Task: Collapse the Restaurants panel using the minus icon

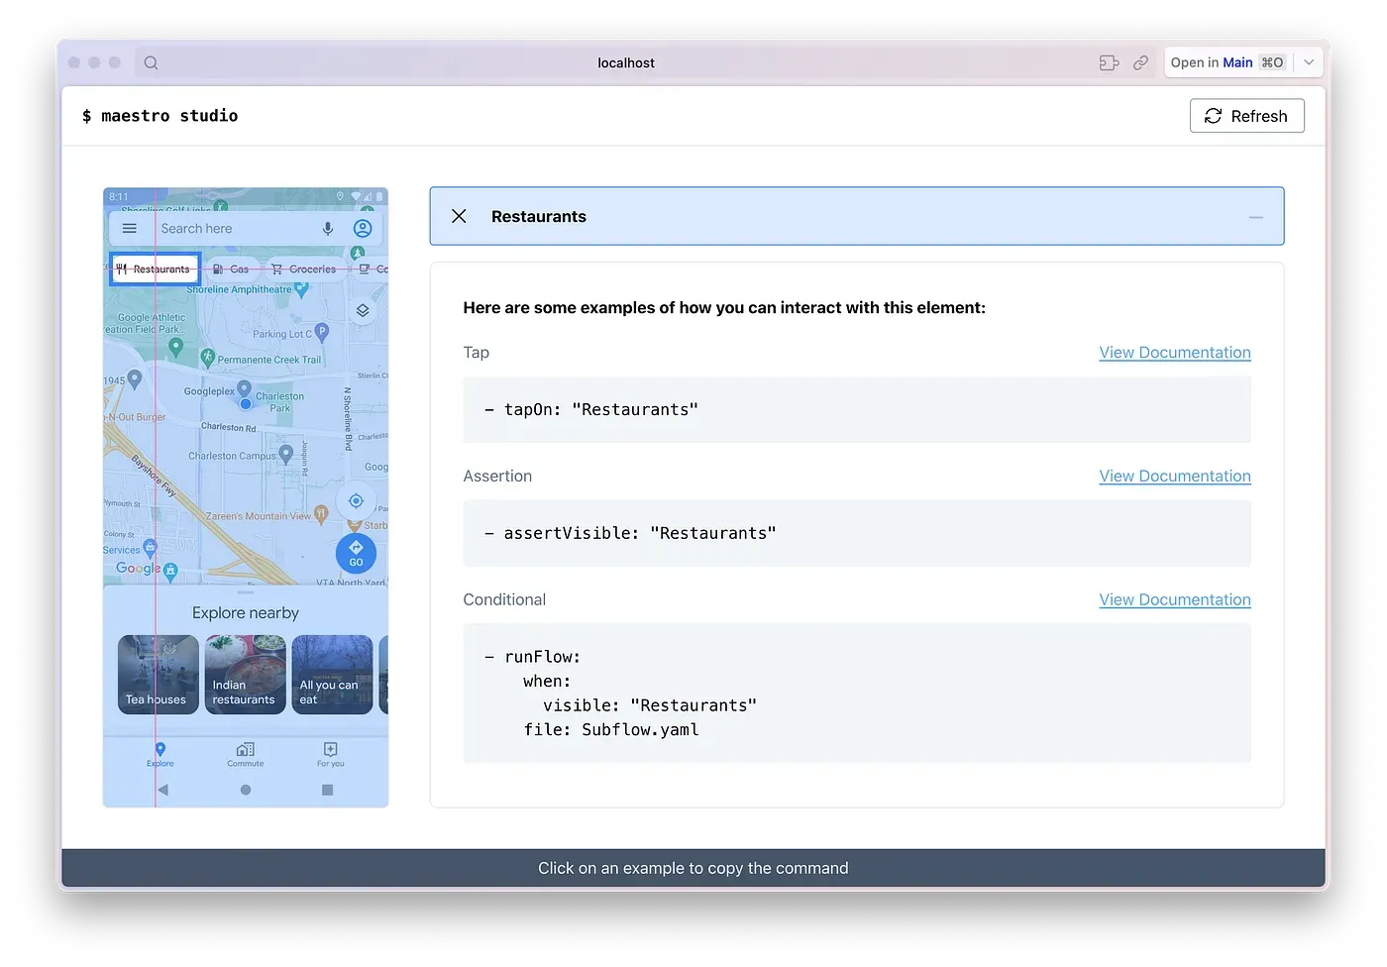Action: click(1255, 217)
